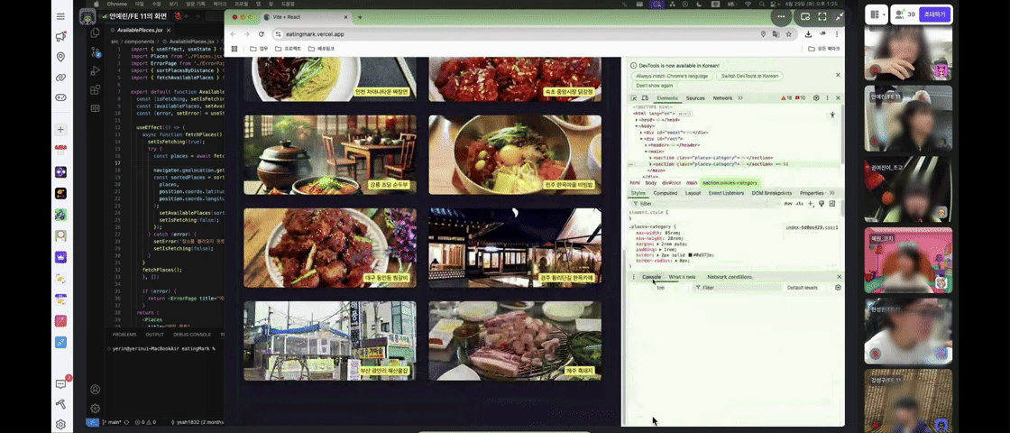
Task: Open VS Code Manage gear icon
Action: click(x=96, y=408)
